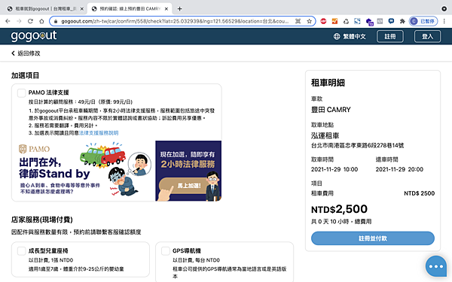Click the 租車費用 NTD$ 2500 amount
The image size is (452, 282).
click(x=419, y=193)
